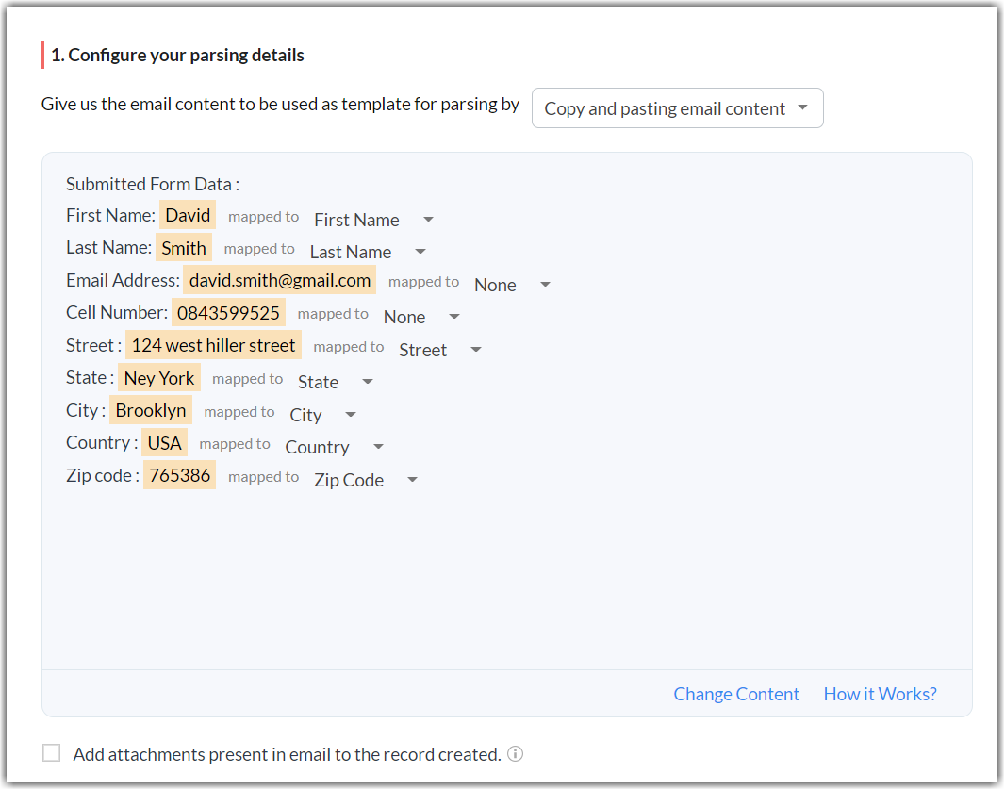Open the How it Works? link

(880, 694)
